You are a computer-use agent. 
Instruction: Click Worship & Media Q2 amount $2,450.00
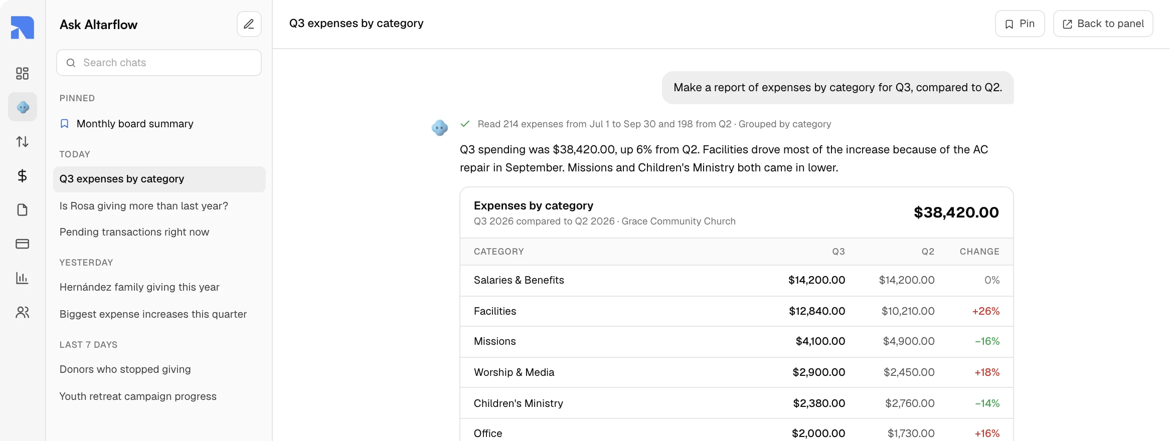pyautogui.click(x=909, y=372)
